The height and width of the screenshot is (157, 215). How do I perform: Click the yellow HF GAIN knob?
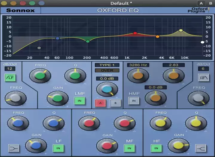(x=179, y=146)
